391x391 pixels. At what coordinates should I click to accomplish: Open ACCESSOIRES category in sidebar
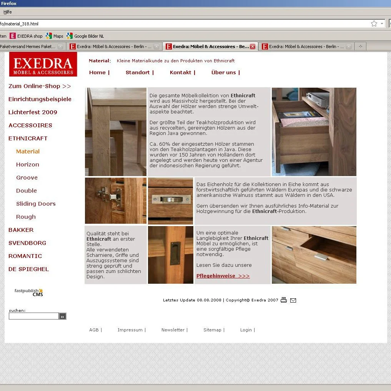point(30,125)
